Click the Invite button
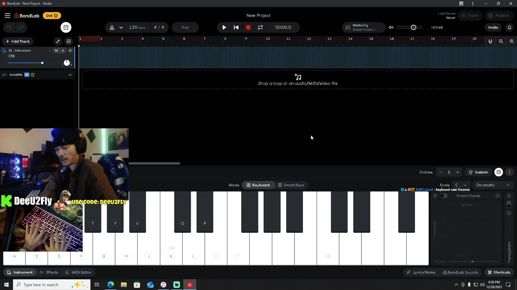The height and width of the screenshot is (290, 517). 493,27
